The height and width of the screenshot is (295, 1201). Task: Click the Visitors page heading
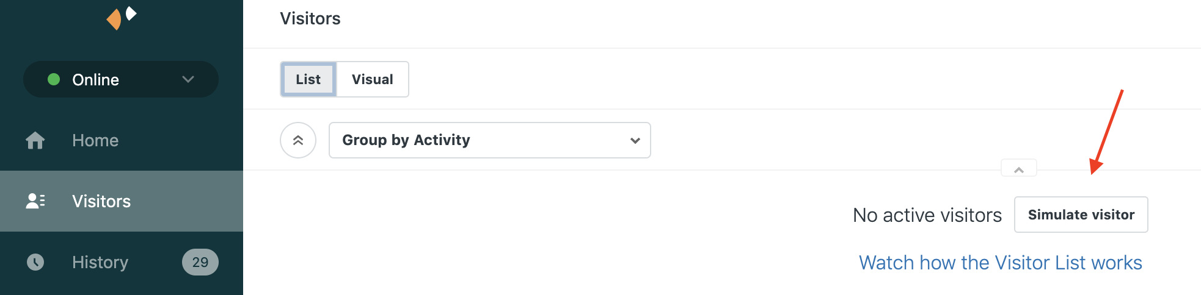click(310, 18)
